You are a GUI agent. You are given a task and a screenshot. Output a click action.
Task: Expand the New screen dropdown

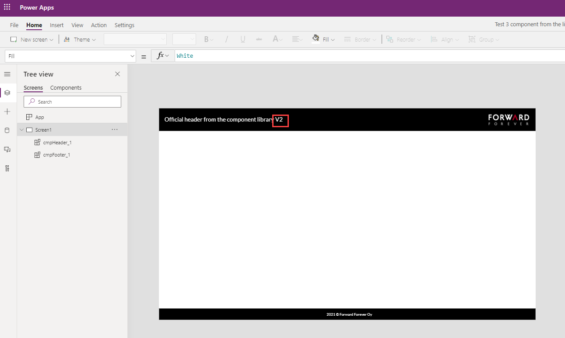32,39
